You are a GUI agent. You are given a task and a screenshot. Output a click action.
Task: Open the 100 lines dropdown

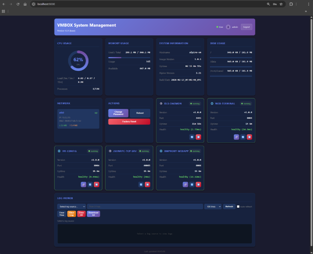pos(212,206)
